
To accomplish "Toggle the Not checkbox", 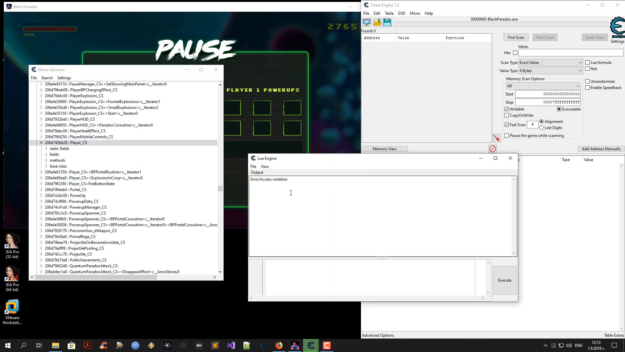I will (588, 69).
